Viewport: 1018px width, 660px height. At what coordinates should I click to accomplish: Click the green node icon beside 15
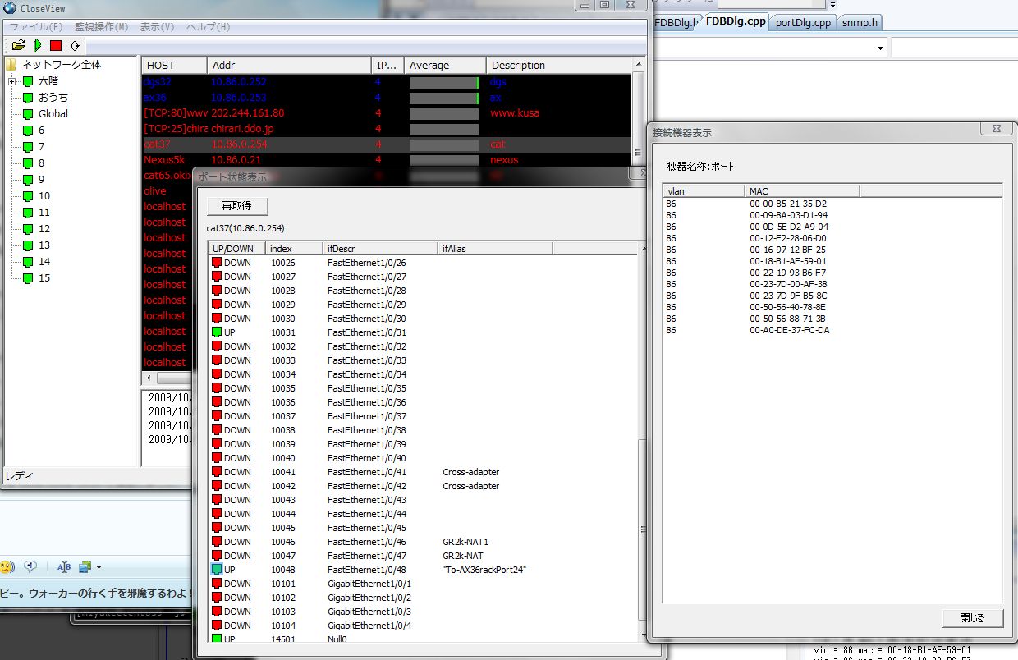tap(28, 278)
